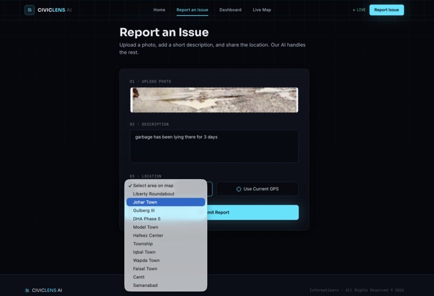Click the 'Report an Issue' page heading
This screenshot has height=296, width=434.
tap(164, 32)
